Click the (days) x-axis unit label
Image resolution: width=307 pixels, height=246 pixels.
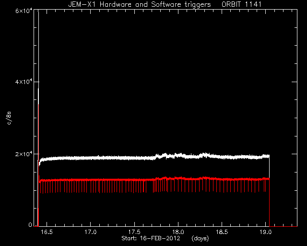click(x=200, y=238)
